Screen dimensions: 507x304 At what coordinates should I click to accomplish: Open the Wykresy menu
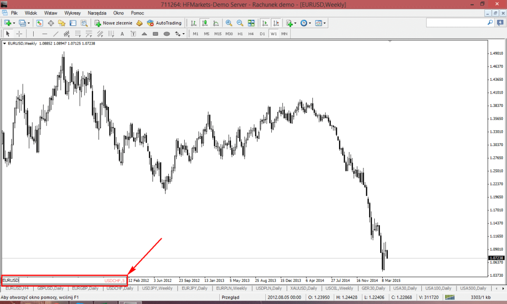click(x=73, y=12)
